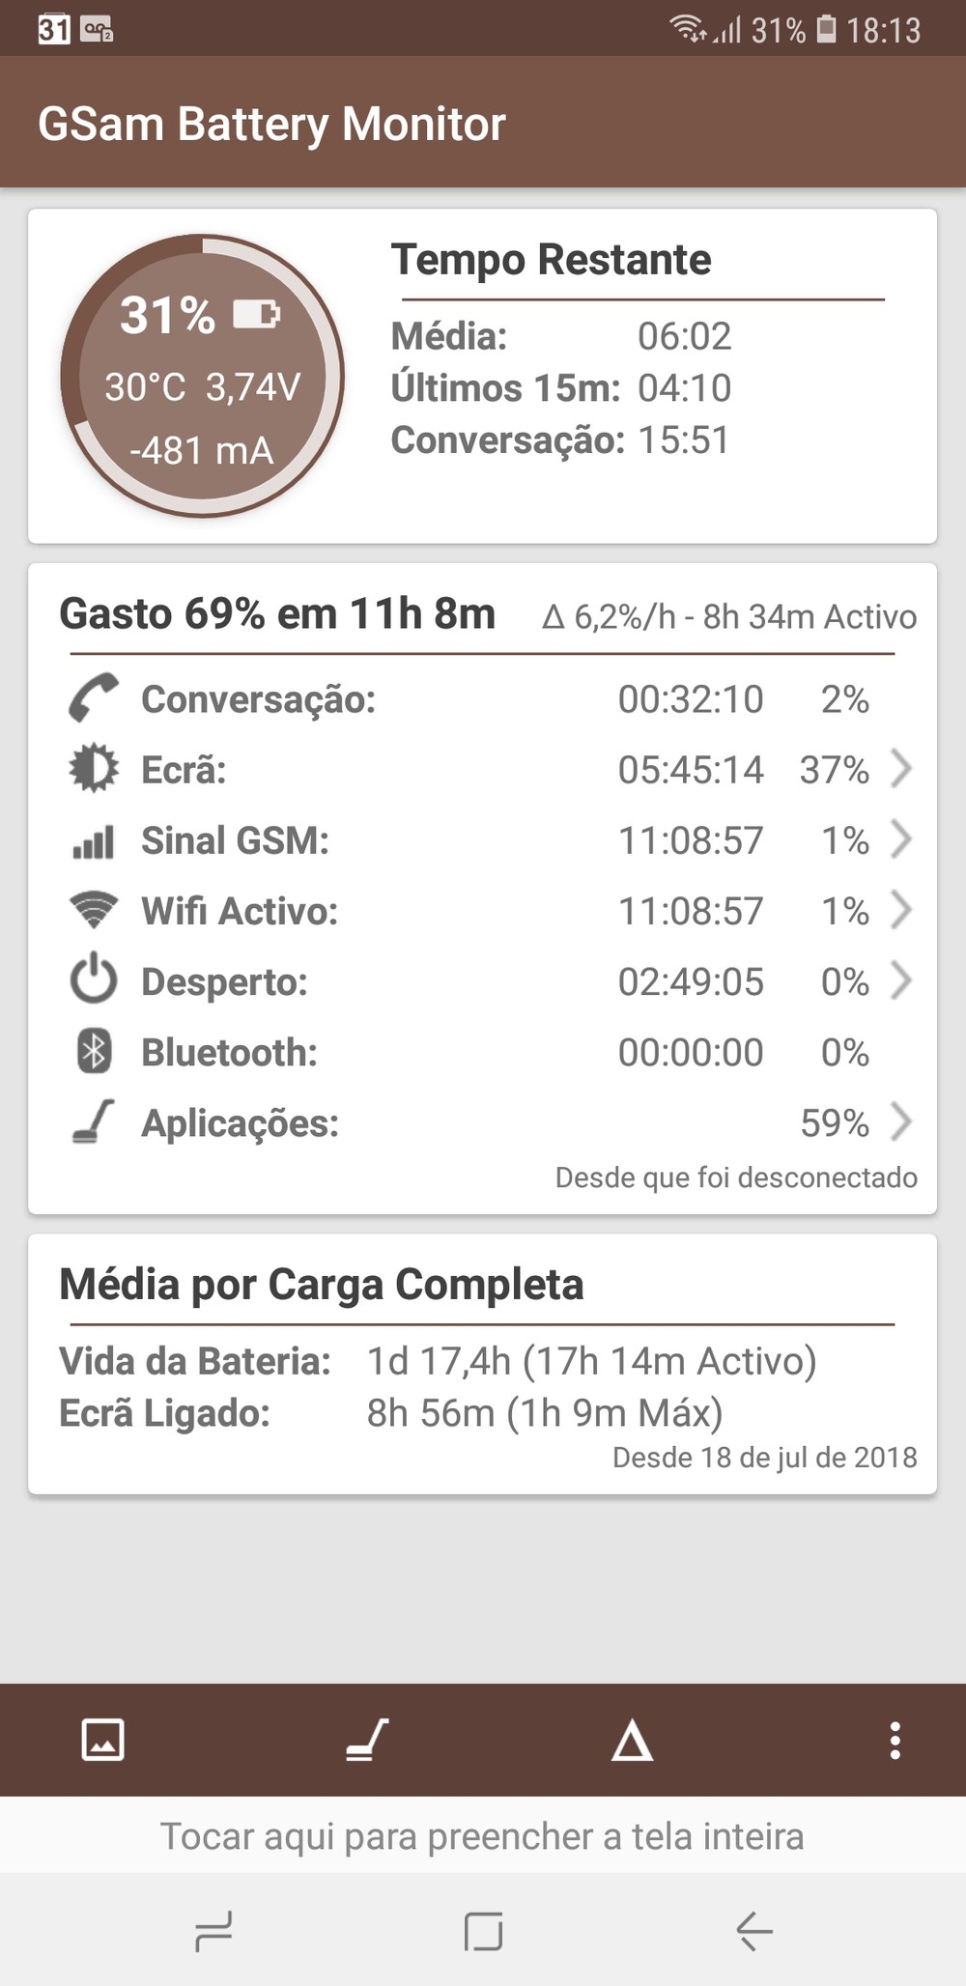This screenshot has height=1986, width=966.
Task: Tap the Sinal GSM signal bars icon
Action: coord(94,840)
